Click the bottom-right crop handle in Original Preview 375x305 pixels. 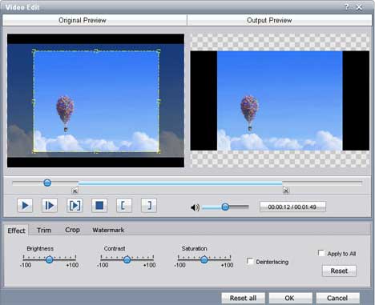click(x=159, y=152)
